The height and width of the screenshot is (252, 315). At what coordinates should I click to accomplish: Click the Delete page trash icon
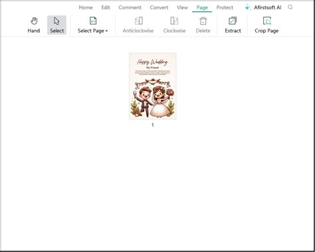point(203,21)
